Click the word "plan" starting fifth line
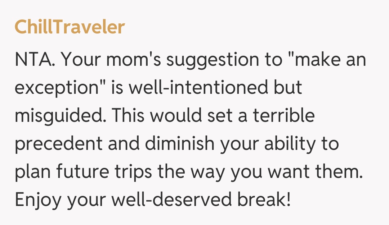This screenshot has width=389, height=225. (x=31, y=172)
